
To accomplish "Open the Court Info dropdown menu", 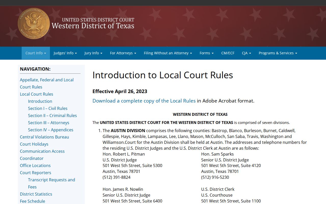I will click(36, 53).
